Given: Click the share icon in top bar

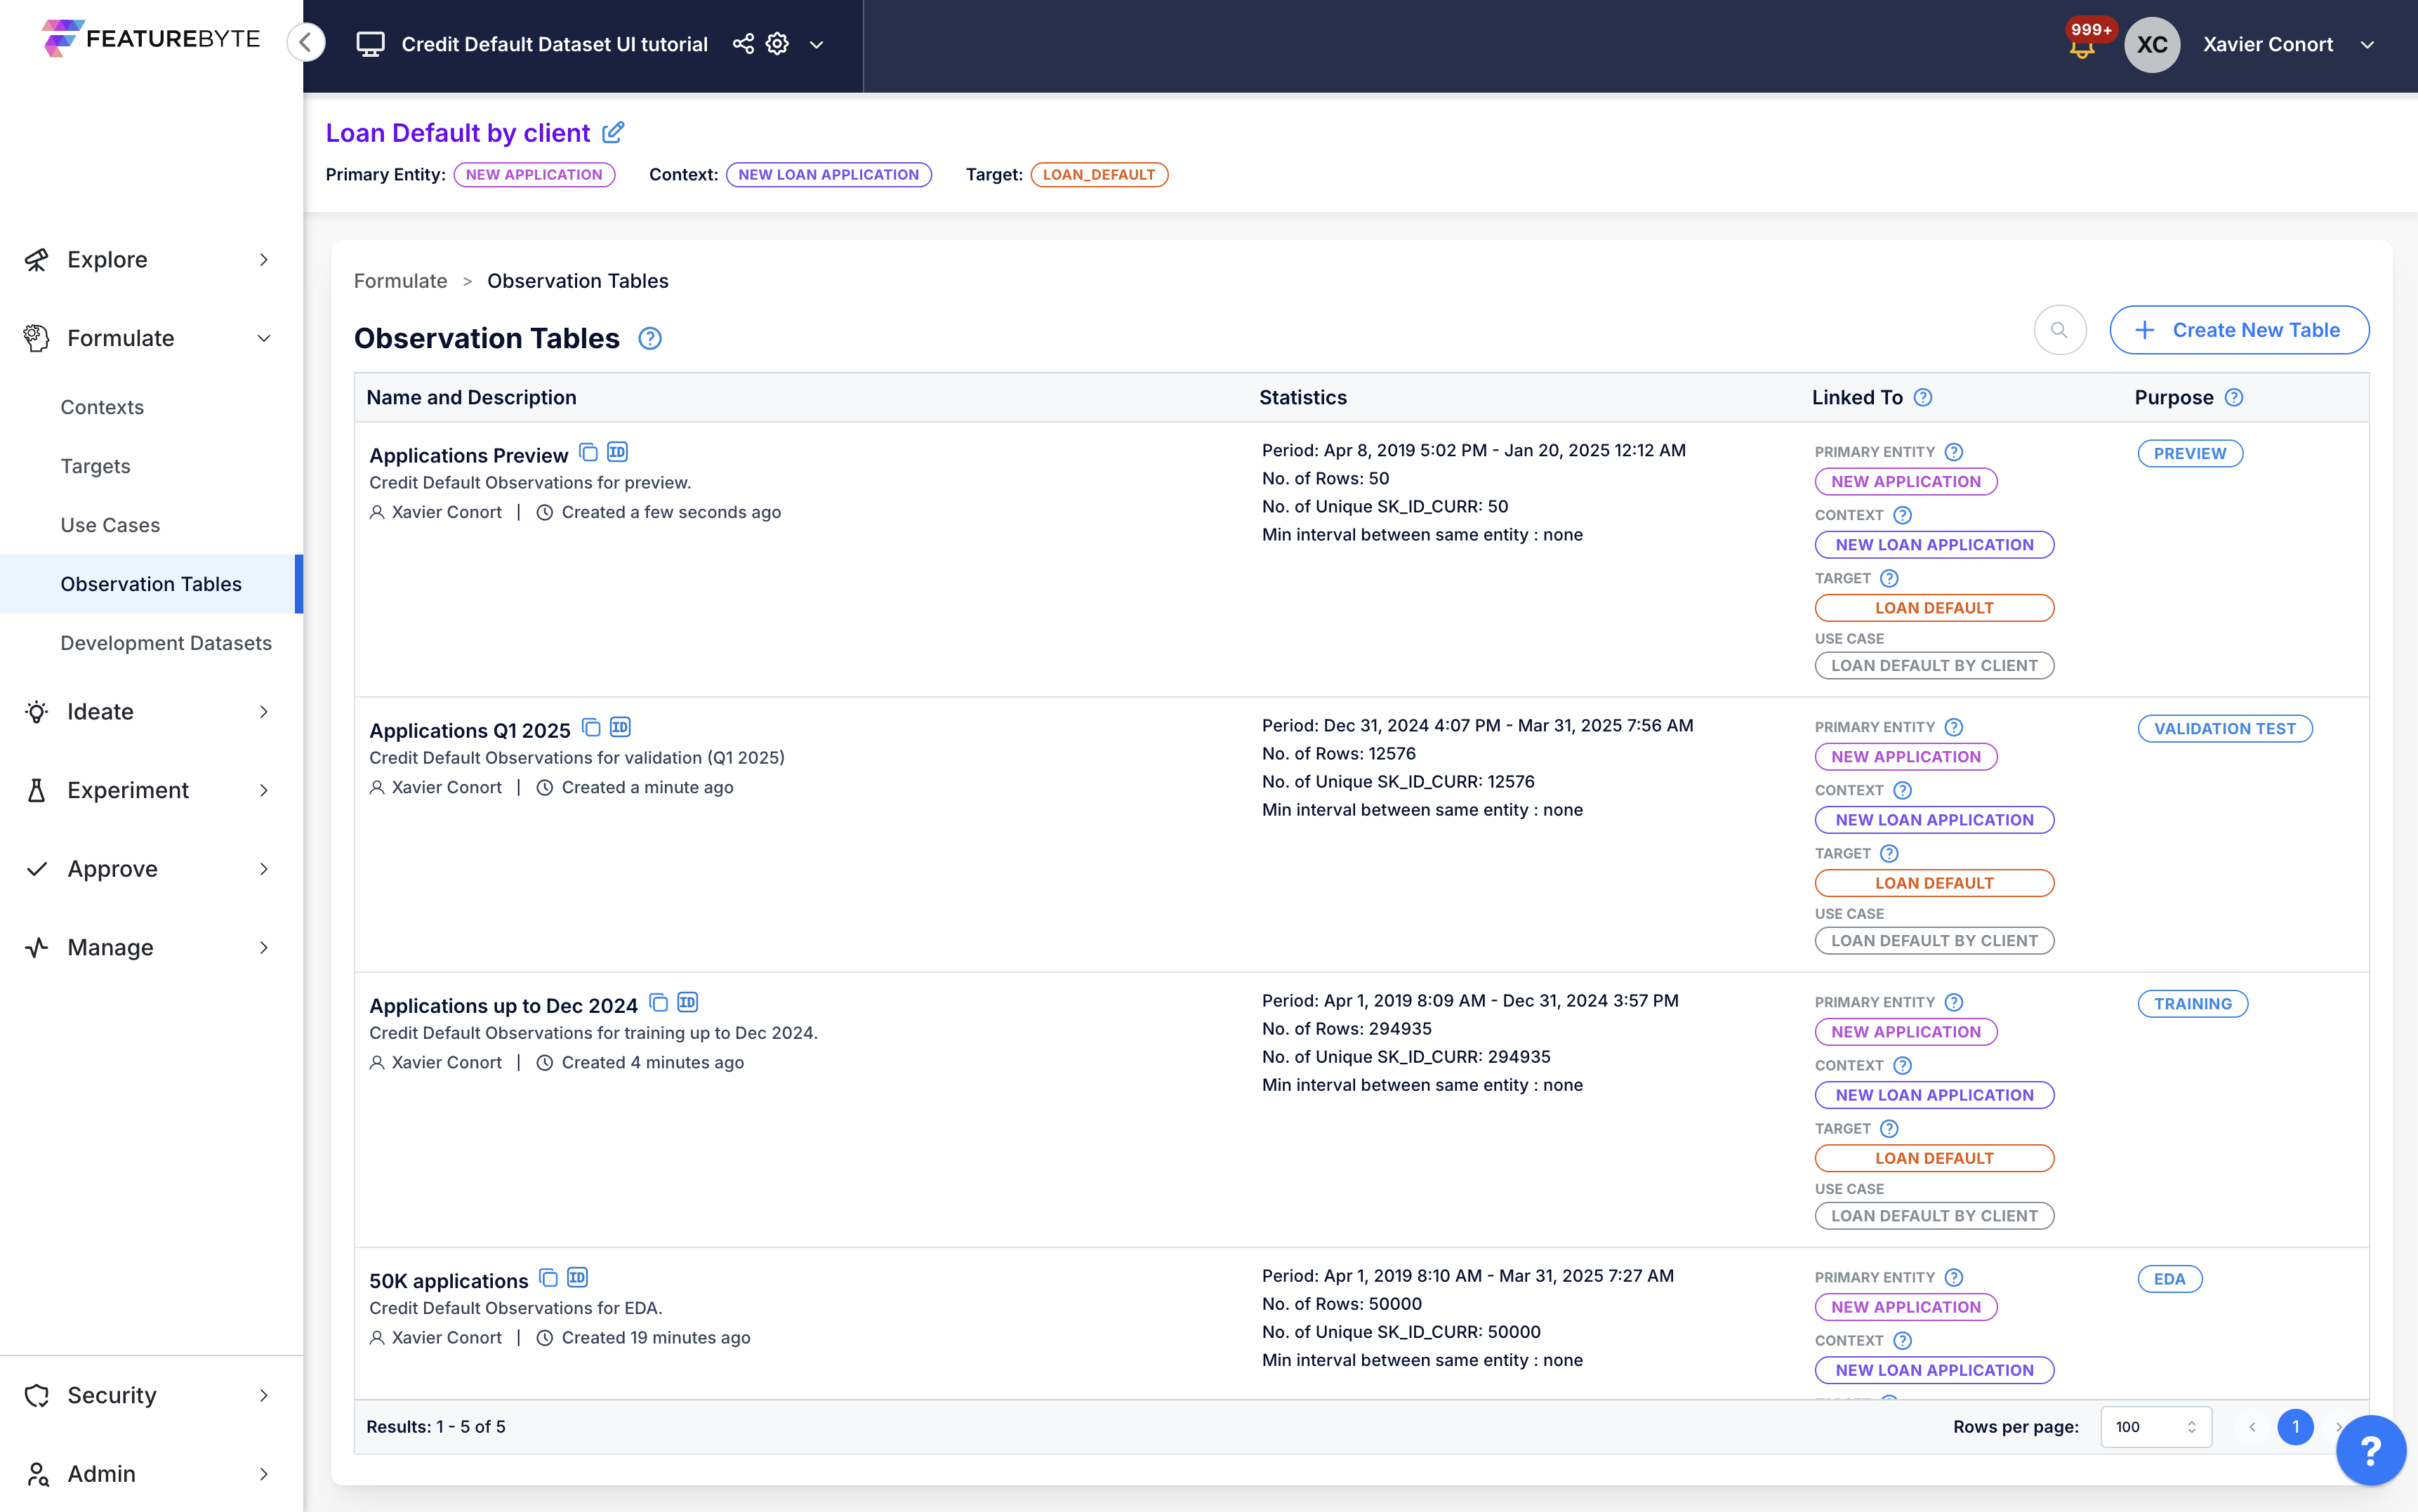Looking at the screenshot, I should pos(743,44).
